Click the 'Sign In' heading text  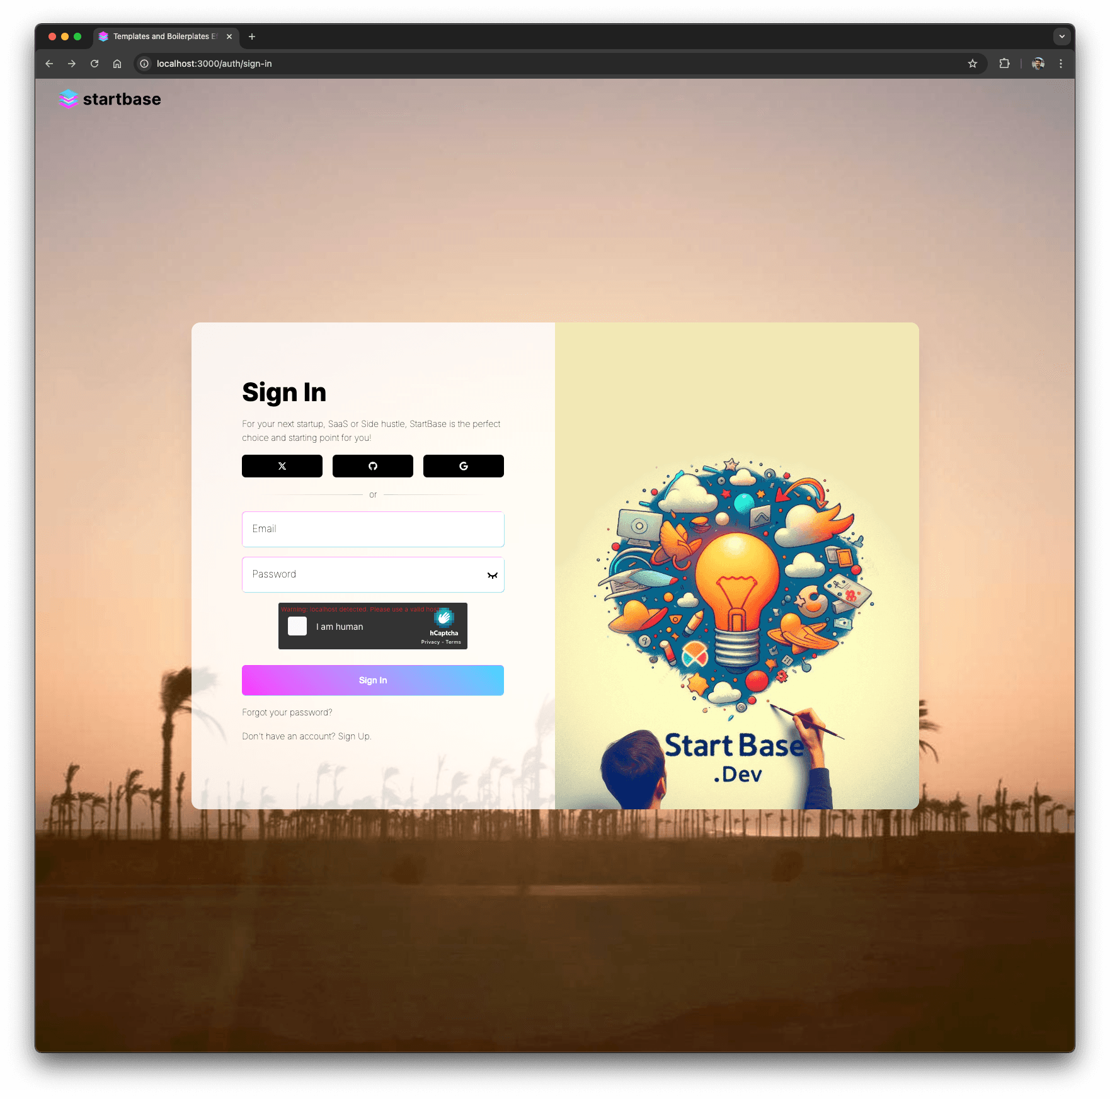284,392
